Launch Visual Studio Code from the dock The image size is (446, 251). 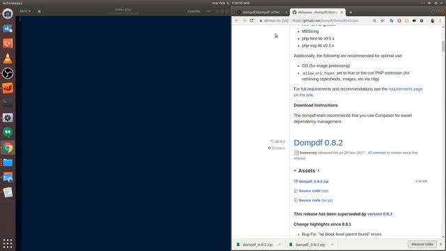coord(8,29)
